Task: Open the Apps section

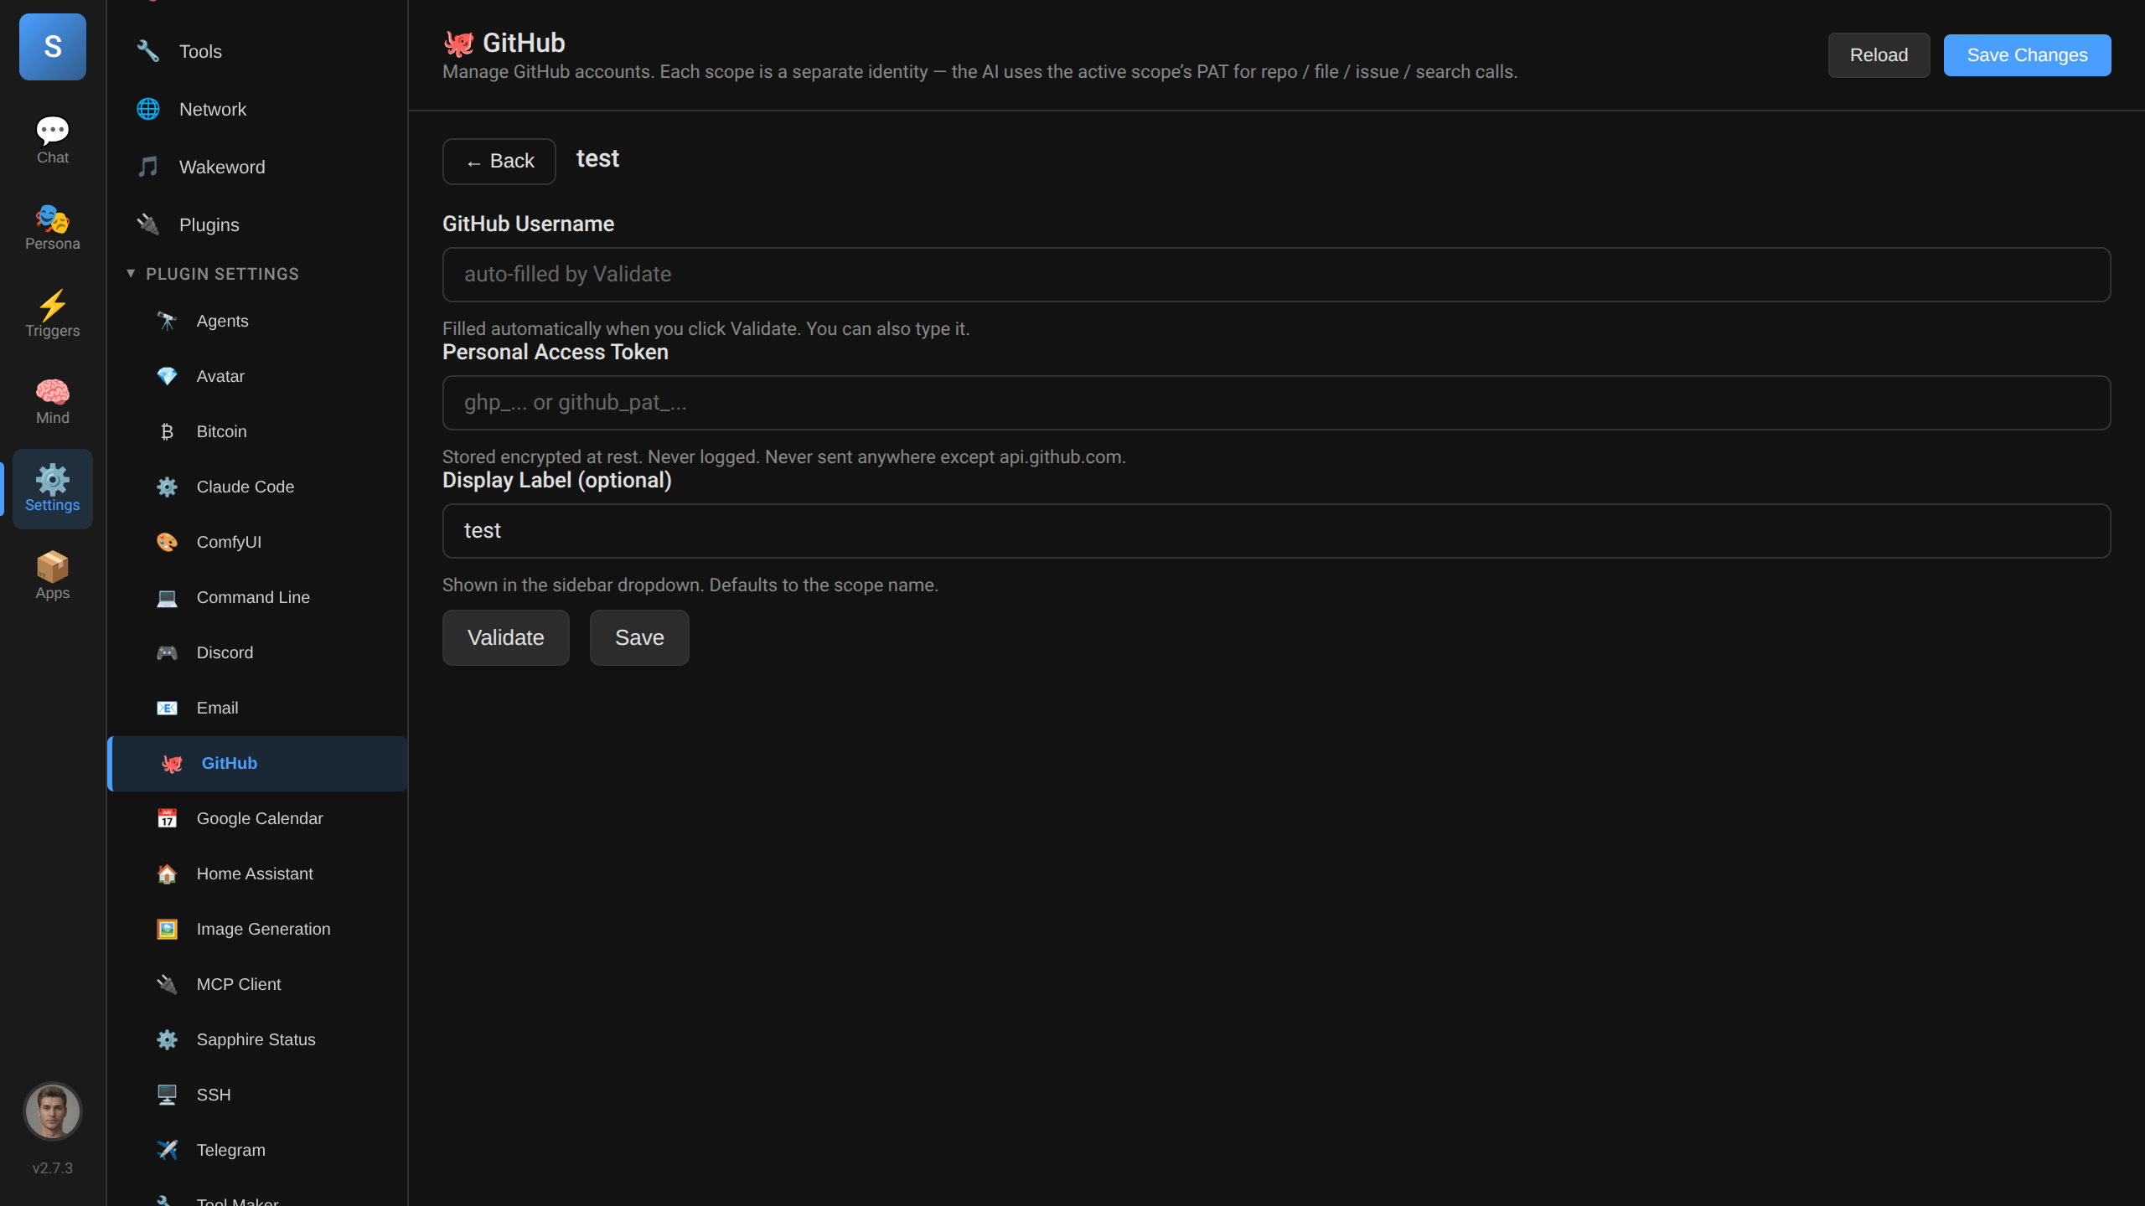Action: 52,576
